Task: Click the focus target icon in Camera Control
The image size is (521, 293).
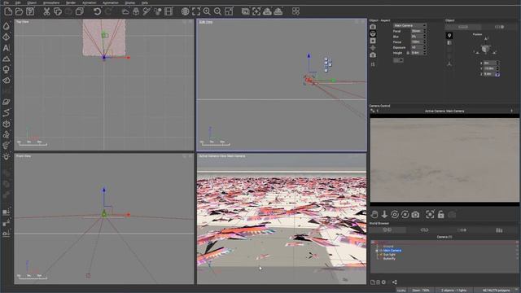Action: (430, 215)
